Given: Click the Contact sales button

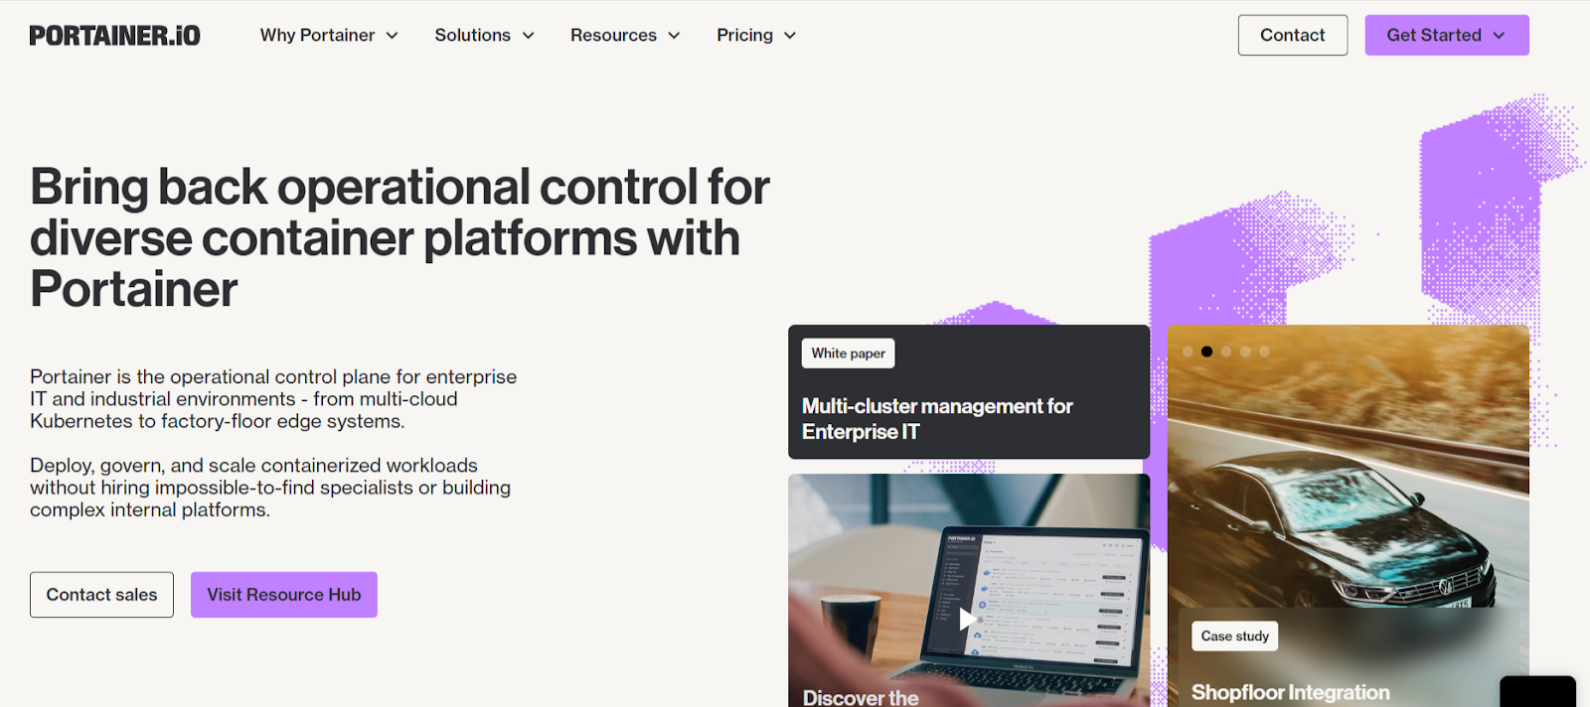Looking at the screenshot, I should pyautogui.click(x=101, y=595).
